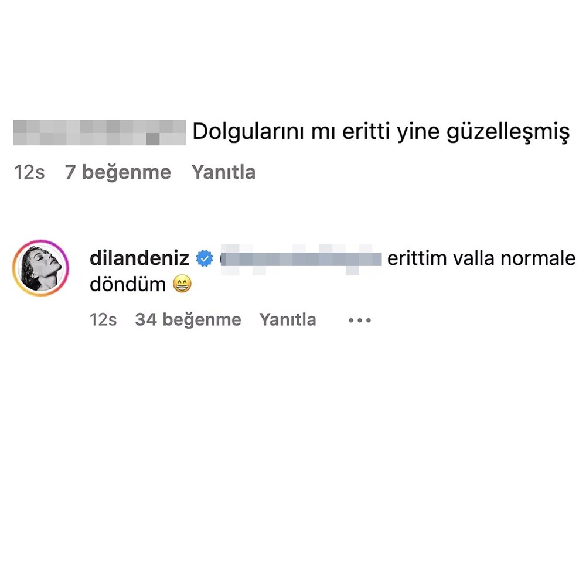This screenshot has width=586, height=586.
Task: Click Yanıtla under the first comment
Action: tap(223, 172)
